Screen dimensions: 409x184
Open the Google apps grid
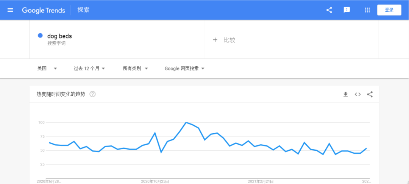pyautogui.click(x=367, y=10)
